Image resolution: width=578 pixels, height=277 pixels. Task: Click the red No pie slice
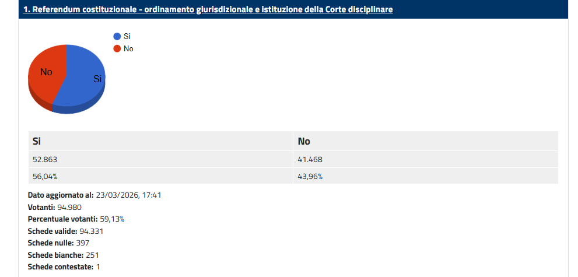46,72
